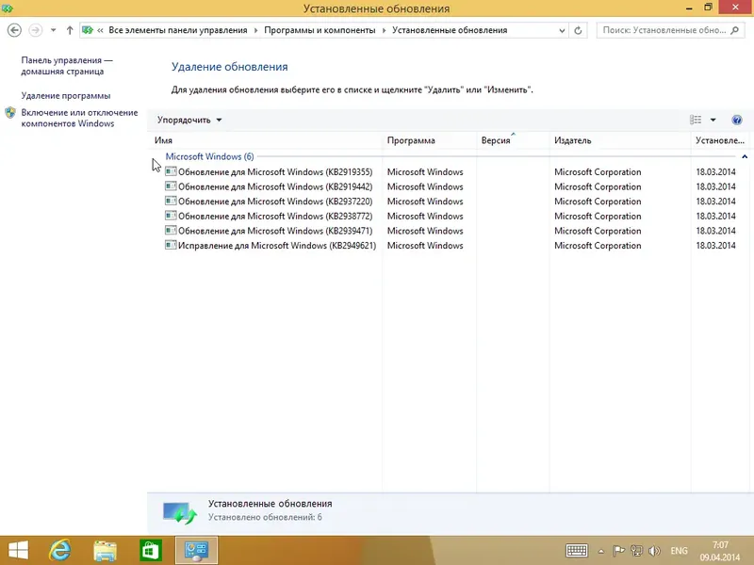This screenshot has width=754, height=565.
Task: Click the search magnifier icon
Action: (735, 30)
